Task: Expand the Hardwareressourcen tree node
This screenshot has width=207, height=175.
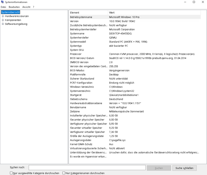Action: 3,16
